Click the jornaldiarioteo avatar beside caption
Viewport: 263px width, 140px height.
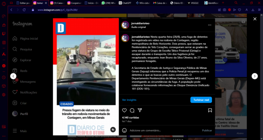(x=125, y=38)
